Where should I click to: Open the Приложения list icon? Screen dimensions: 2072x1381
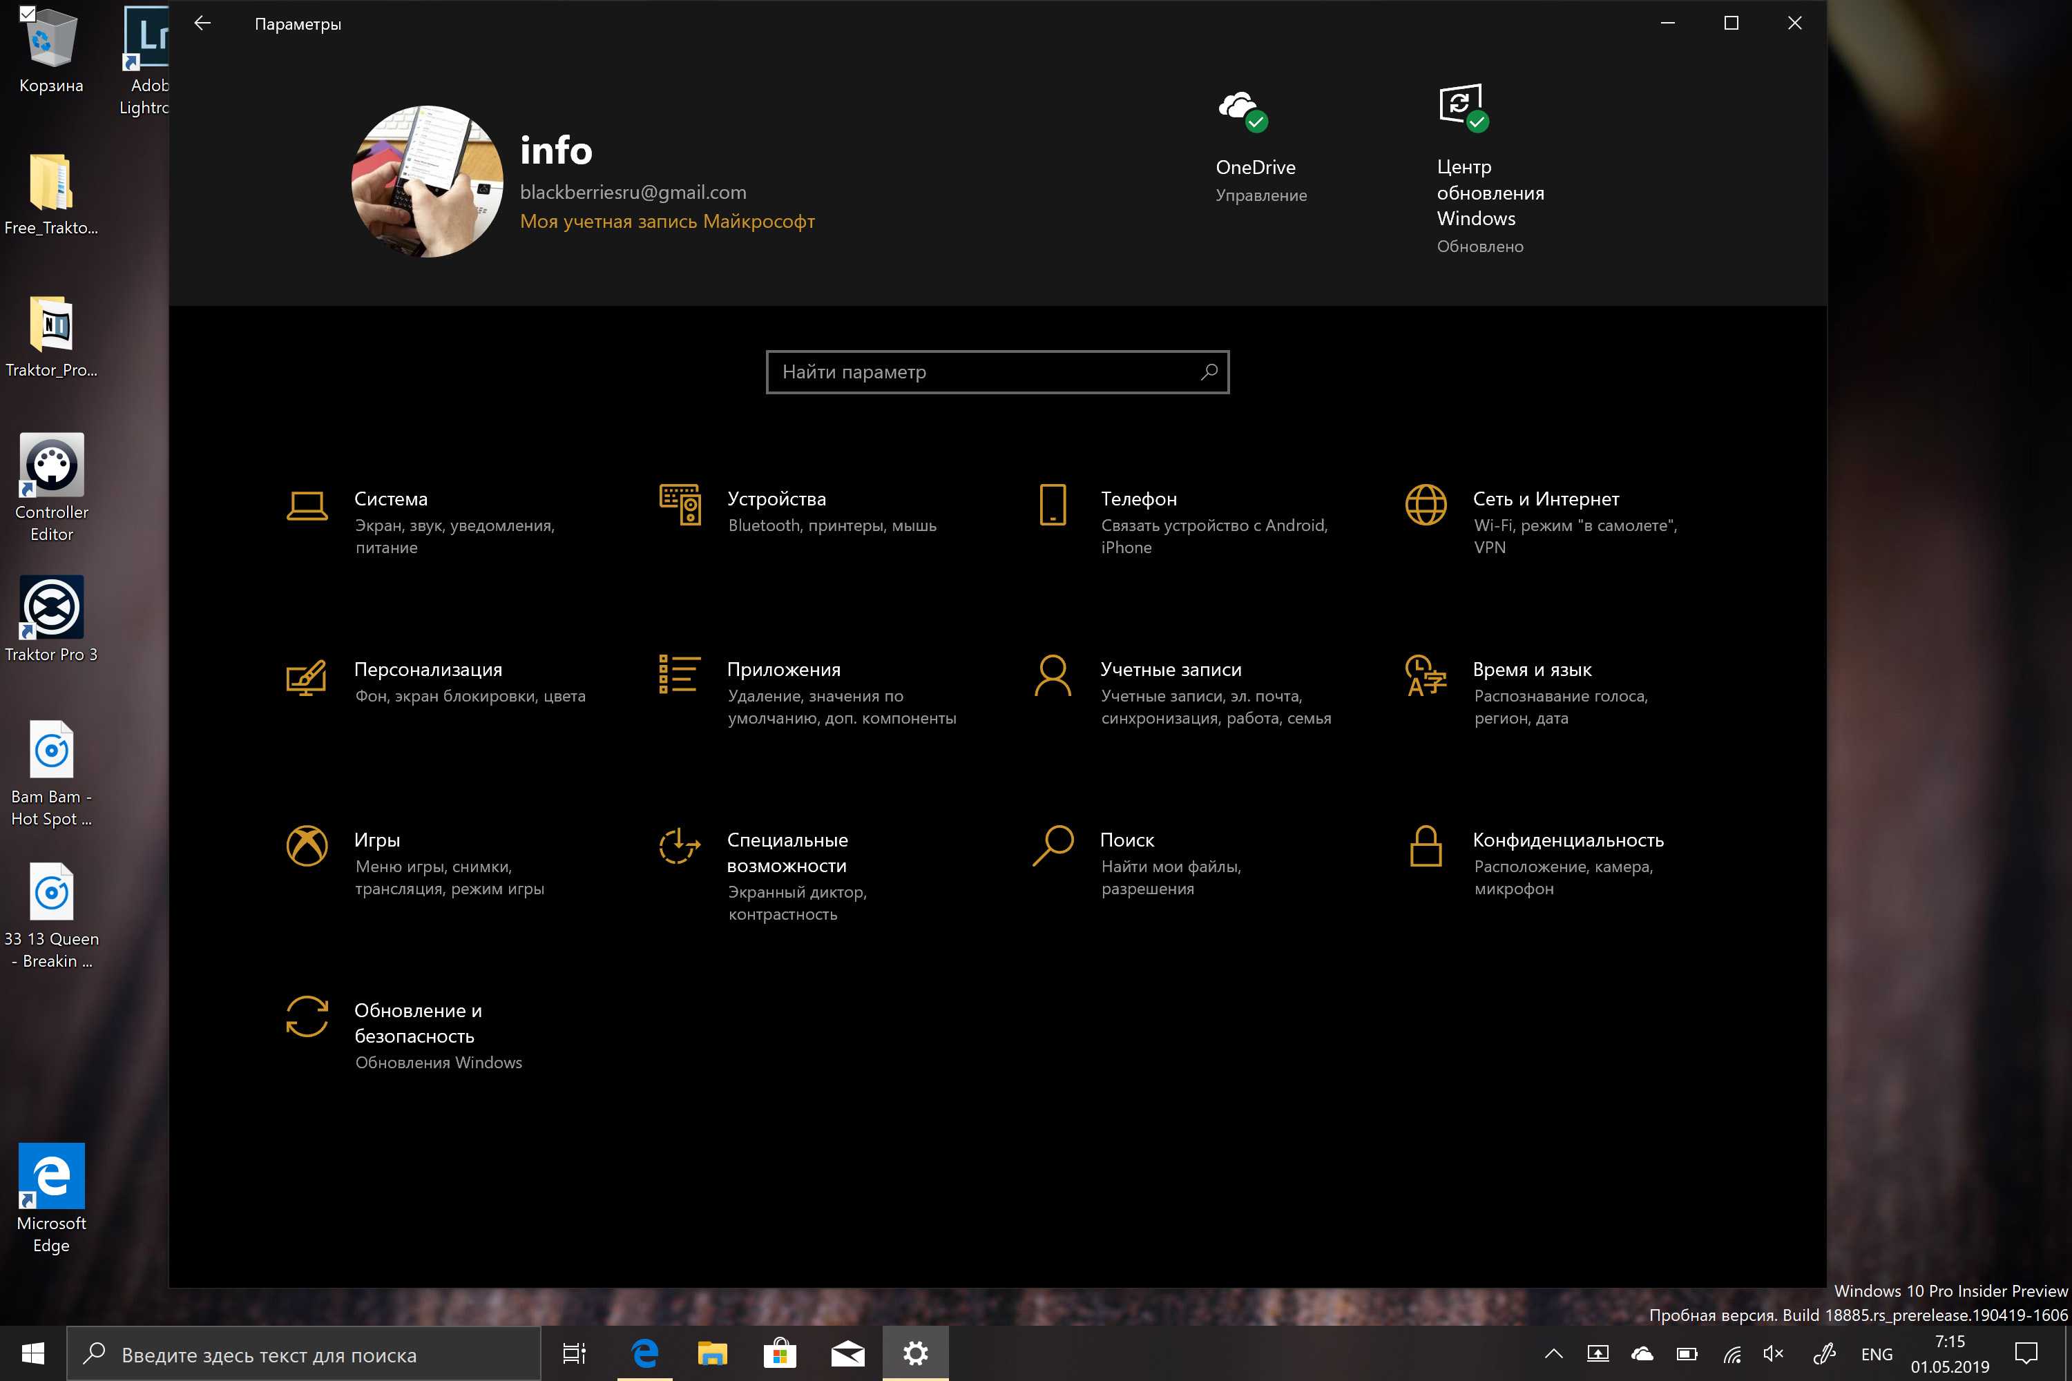point(680,675)
